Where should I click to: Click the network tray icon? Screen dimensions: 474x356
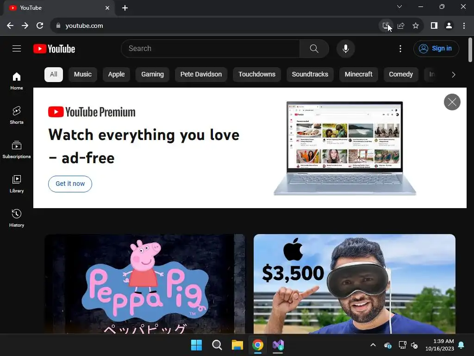[x=402, y=345]
